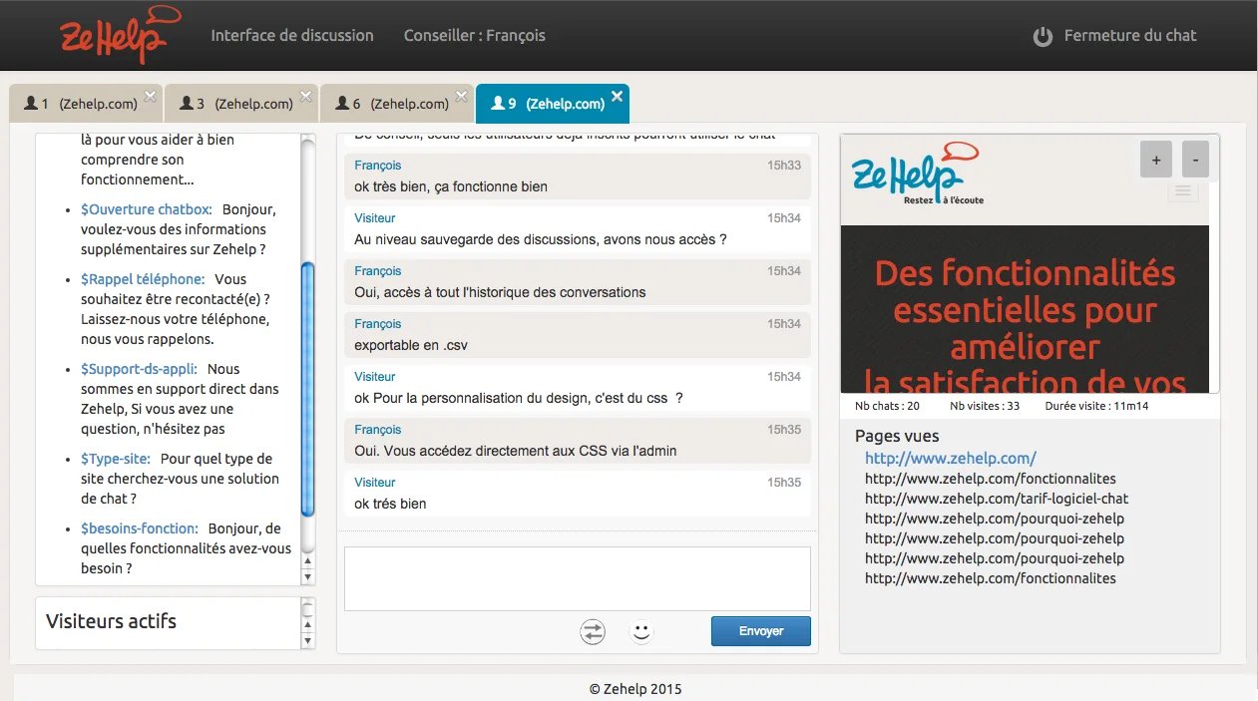Click the Pages vues heading

pyautogui.click(x=897, y=436)
